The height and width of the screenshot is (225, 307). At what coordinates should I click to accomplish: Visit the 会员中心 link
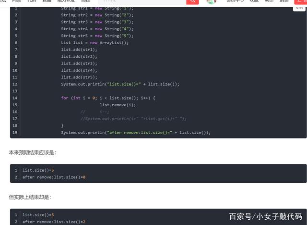235,1
